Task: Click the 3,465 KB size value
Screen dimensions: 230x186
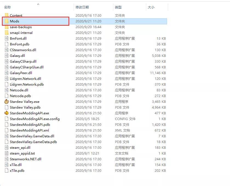Action: [x=159, y=101]
